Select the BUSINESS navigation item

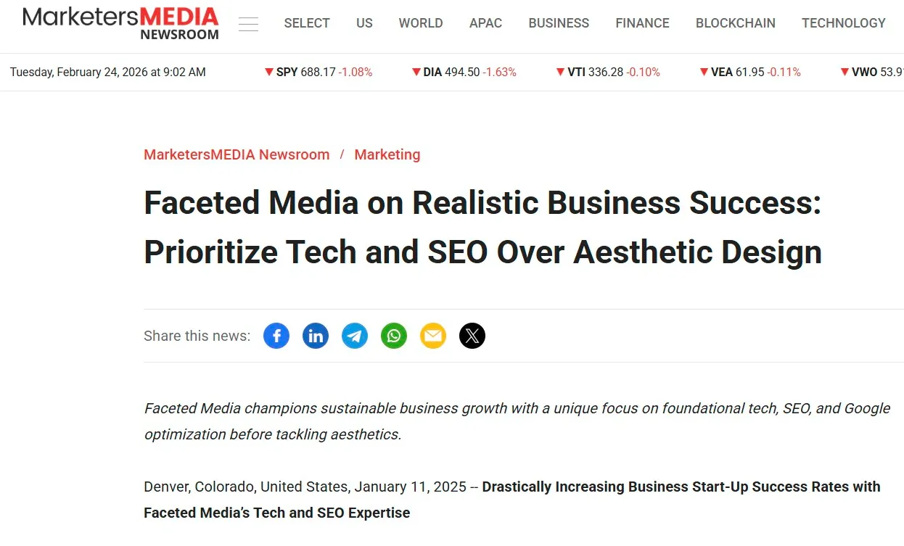pyautogui.click(x=559, y=23)
